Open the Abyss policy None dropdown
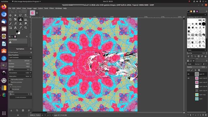The width and height of the screenshot is (208, 117). [20, 76]
